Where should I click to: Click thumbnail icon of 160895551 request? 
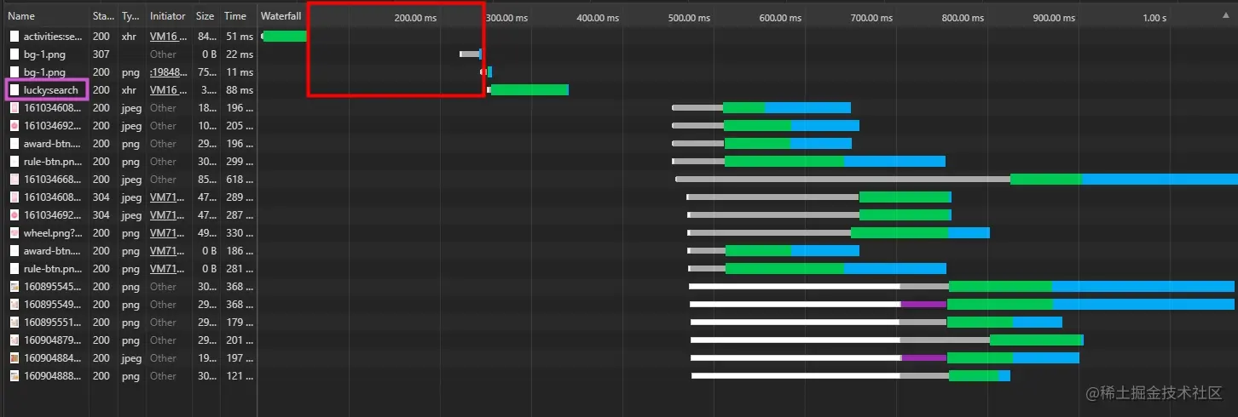click(14, 323)
